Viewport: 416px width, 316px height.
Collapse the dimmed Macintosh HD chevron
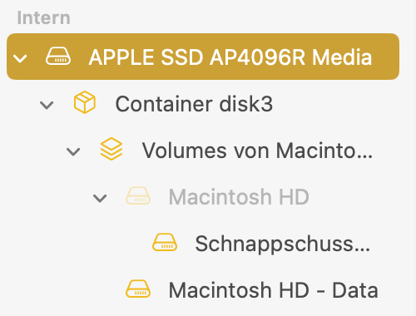tap(100, 198)
